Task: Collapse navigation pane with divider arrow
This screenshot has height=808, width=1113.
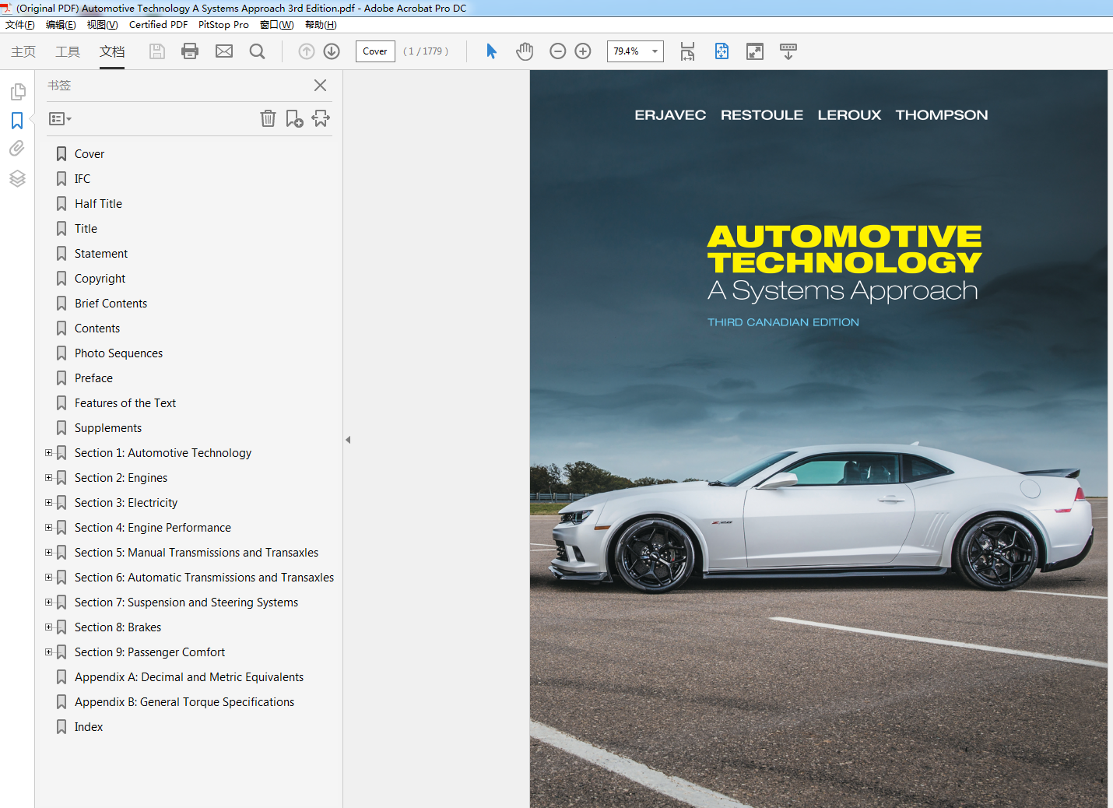Action: [x=348, y=440]
